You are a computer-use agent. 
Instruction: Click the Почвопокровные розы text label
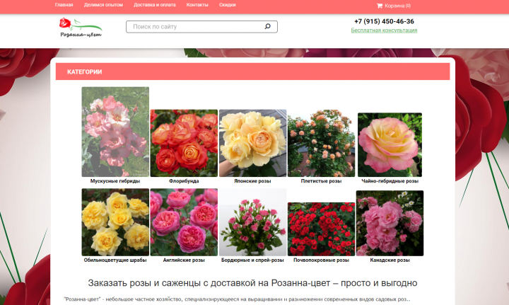(x=321, y=260)
